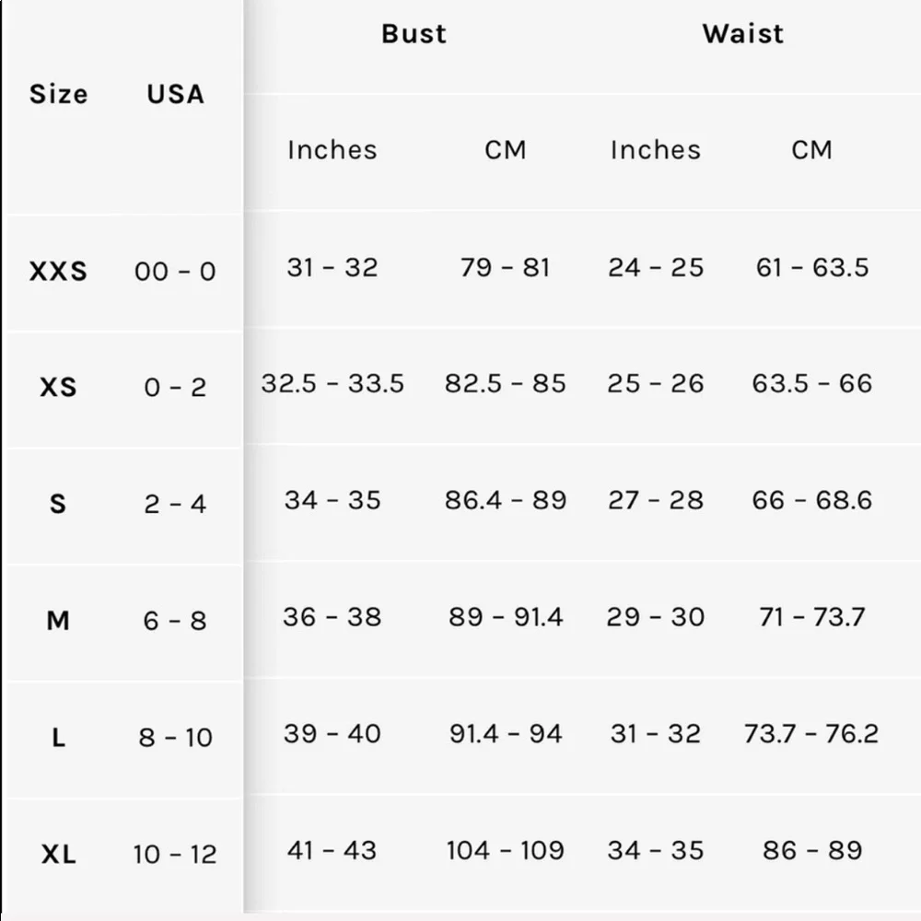Click the Waist column header
The height and width of the screenshot is (921, 921).
[x=743, y=33]
